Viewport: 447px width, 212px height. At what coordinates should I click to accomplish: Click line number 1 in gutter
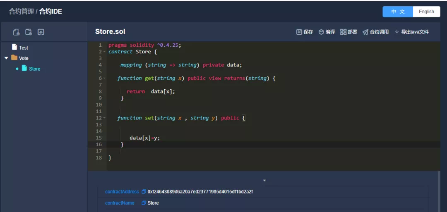100,45
